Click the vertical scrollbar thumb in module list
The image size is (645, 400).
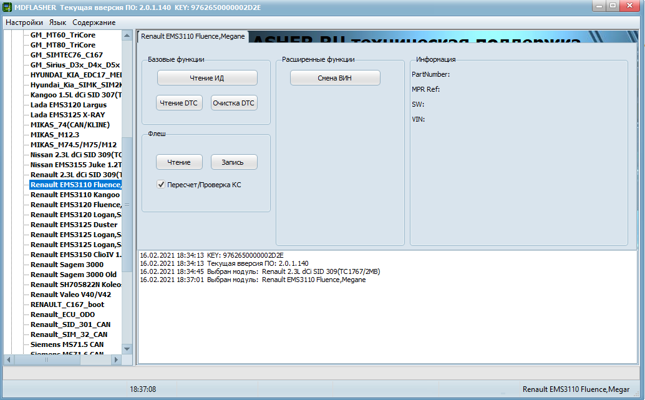click(x=127, y=205)
